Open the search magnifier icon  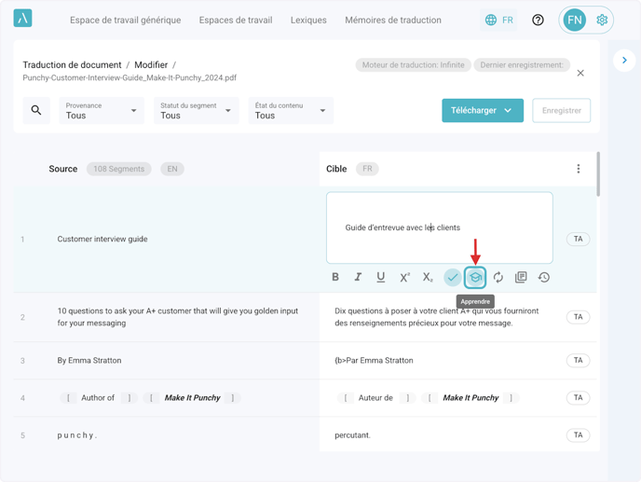point(36,110)
